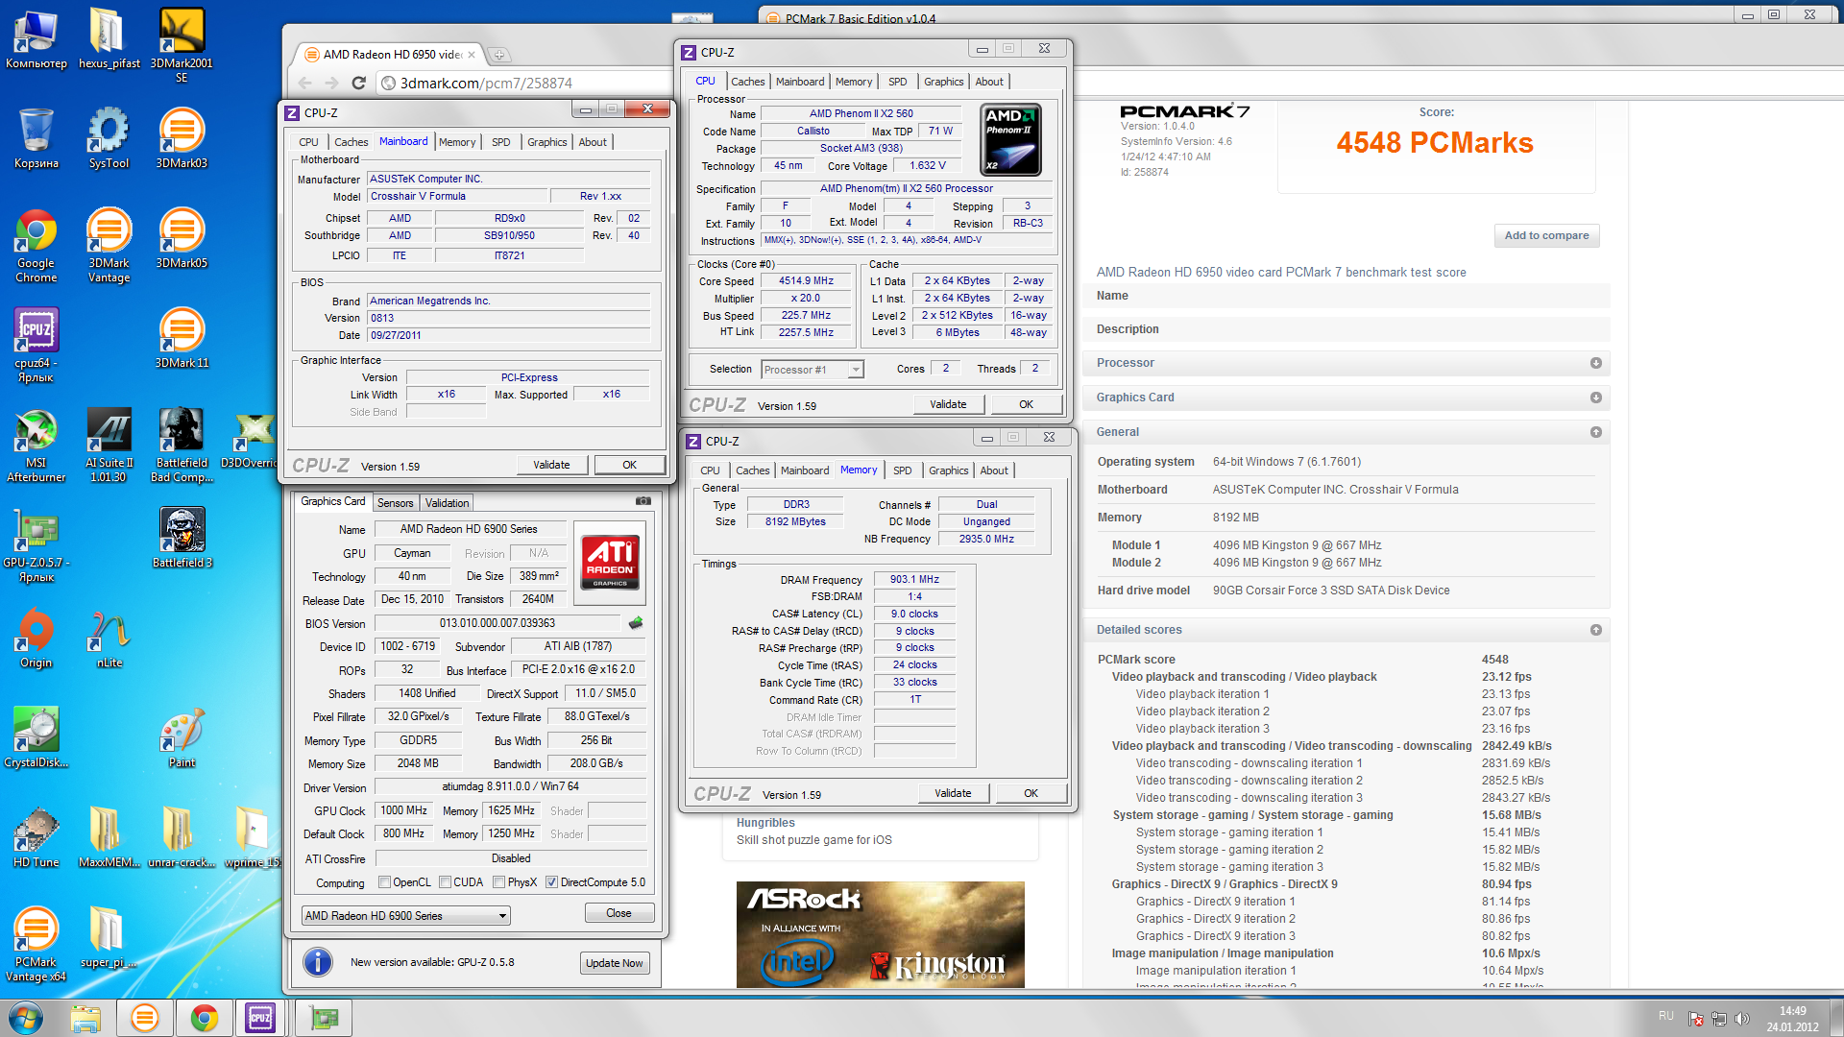Launch Paint from the desktop

182,738
